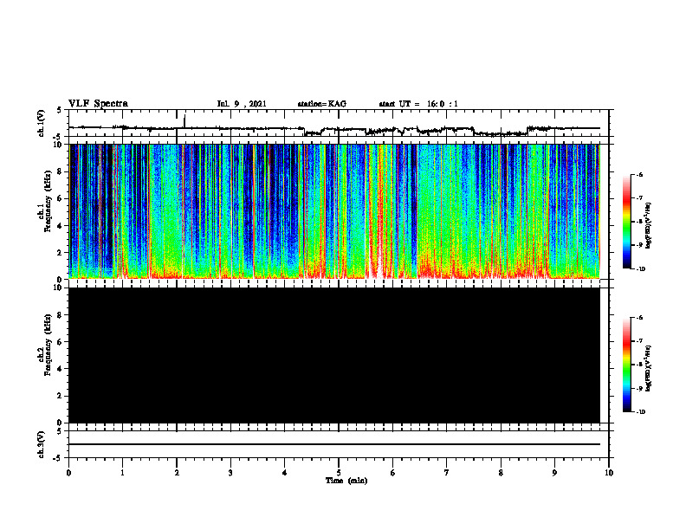Click the ch.1 rainbow color scale bar
This screenshot has height=530, width=686.
tap(626, 222)
